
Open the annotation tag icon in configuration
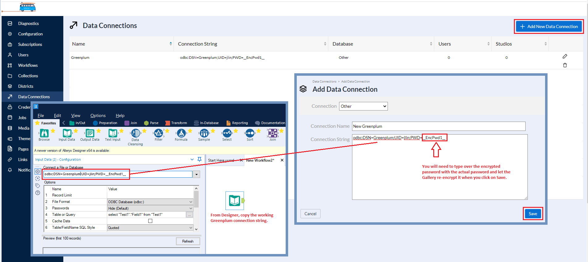(x=38, y=186)
